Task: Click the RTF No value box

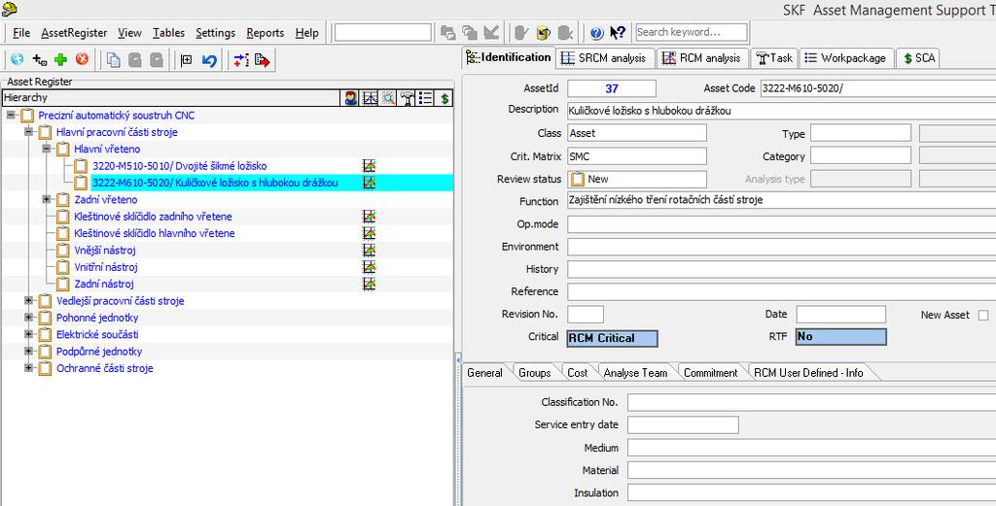Action: click(x=841, y=337)
